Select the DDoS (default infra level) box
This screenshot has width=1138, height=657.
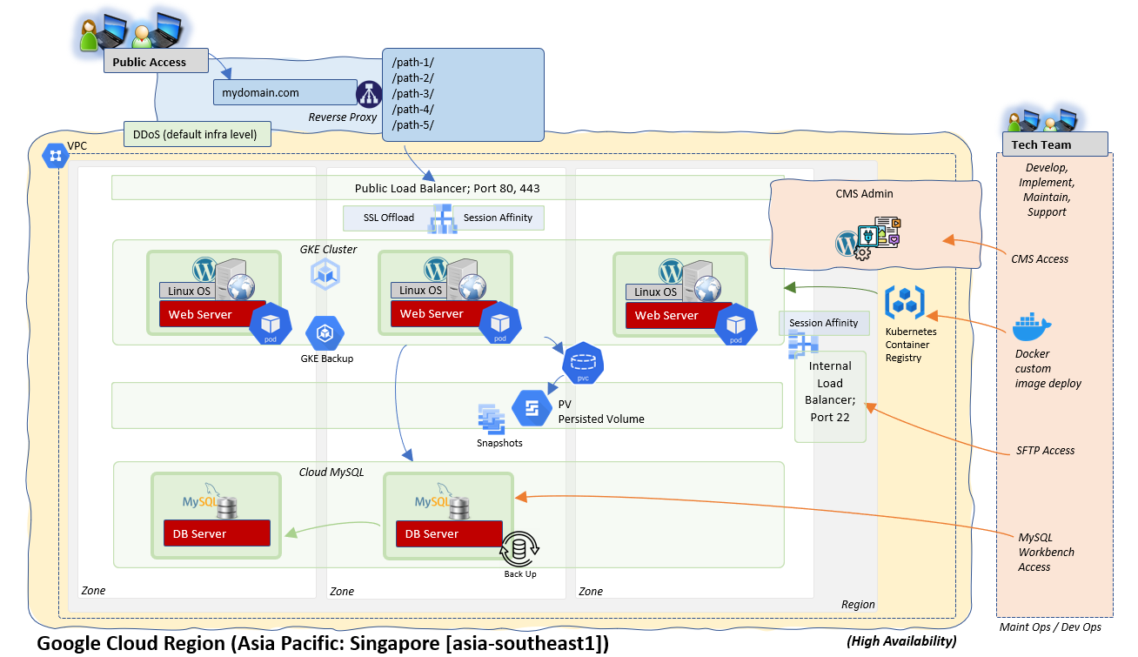(197, 134)
